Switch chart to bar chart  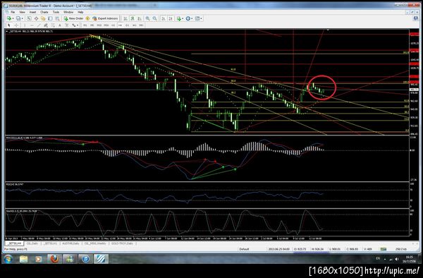tap(125, 18)
